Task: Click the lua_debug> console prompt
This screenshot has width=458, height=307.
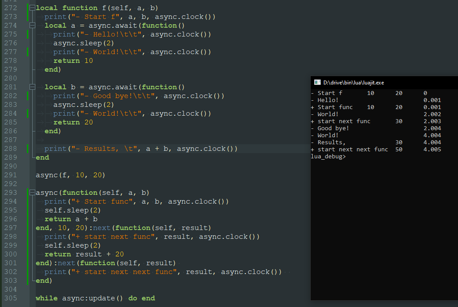Action: point(328,157)
